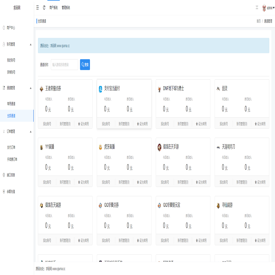Image resolution: width=275 pixels, height=275 pixels.
Task: Open the admin user dropdown menu
Action: point(270,8)
